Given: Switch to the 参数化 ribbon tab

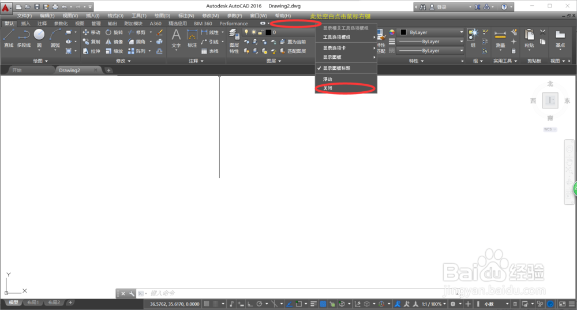Looking at the screenshot, I should coord(61,24).
